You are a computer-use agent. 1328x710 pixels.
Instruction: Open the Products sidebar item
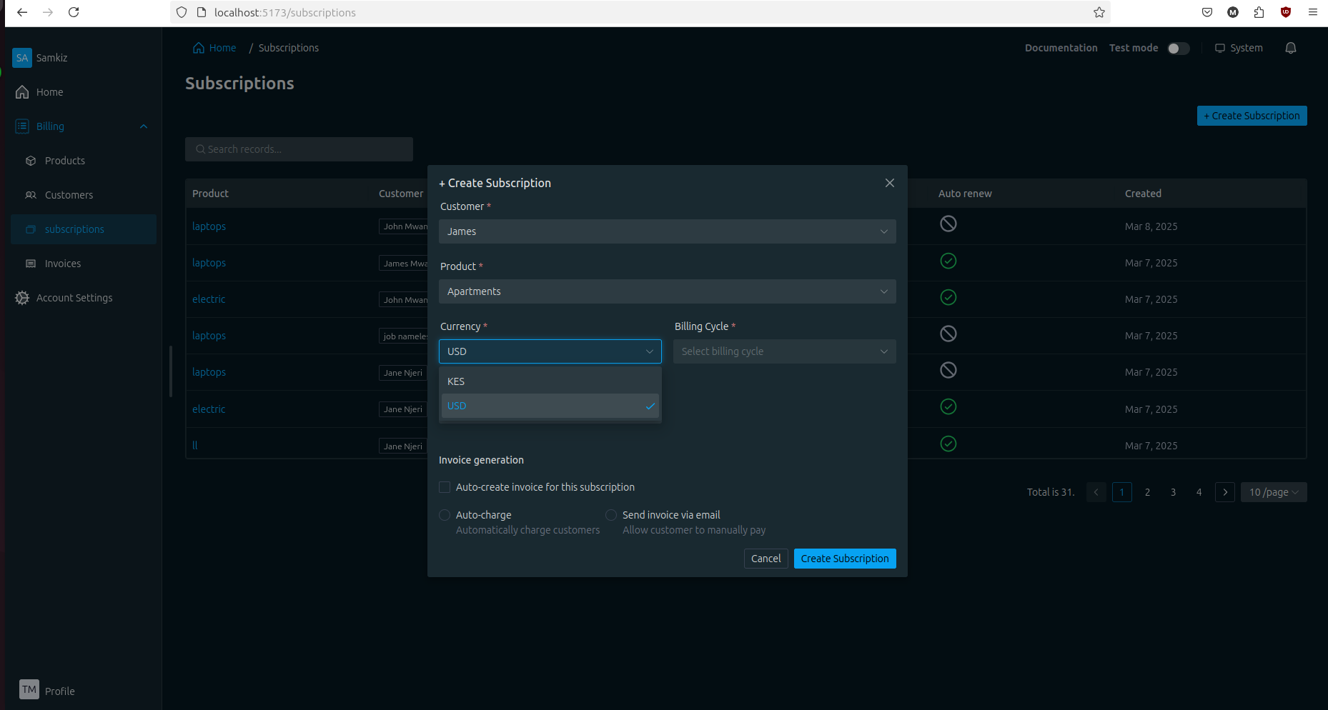(x=64, y=161)
